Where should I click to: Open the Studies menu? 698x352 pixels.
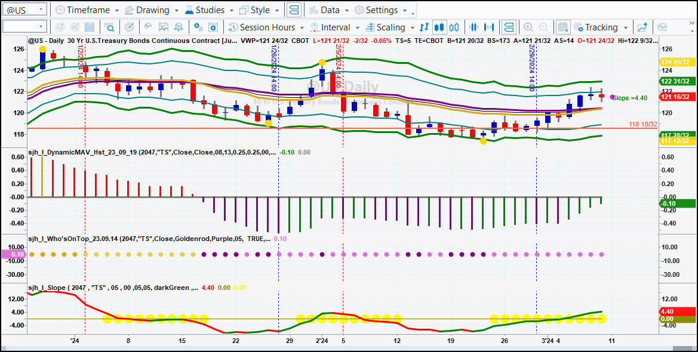click(209, 10)
